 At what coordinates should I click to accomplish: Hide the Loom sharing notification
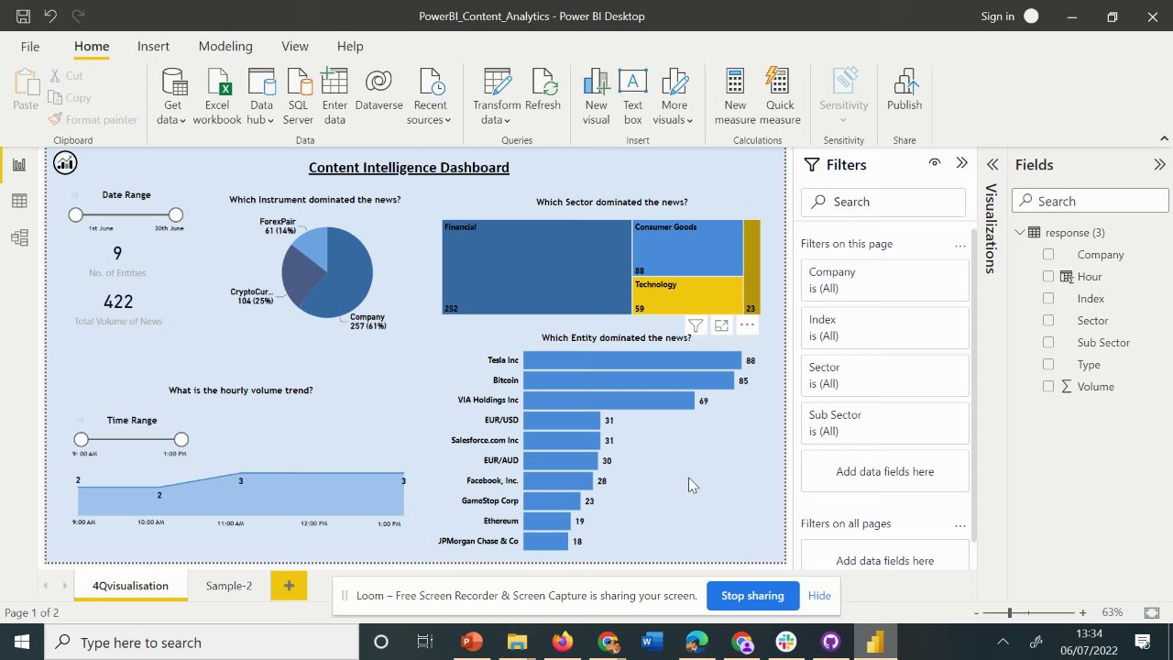coord(819,596)
